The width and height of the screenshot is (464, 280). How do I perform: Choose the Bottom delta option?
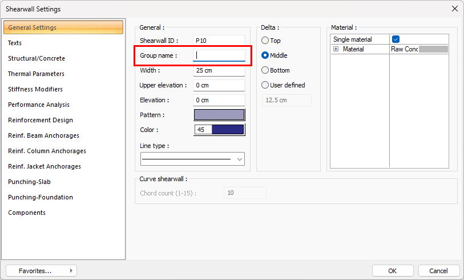tap(265, 70)
